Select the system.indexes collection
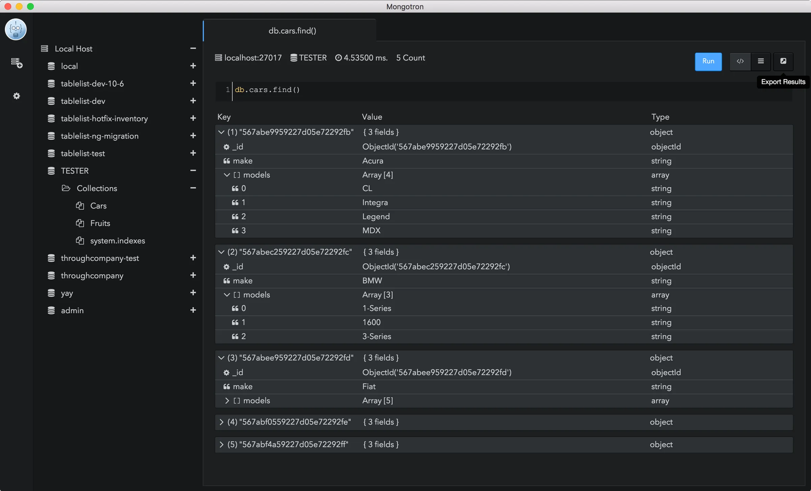 (x=117, y=240)
